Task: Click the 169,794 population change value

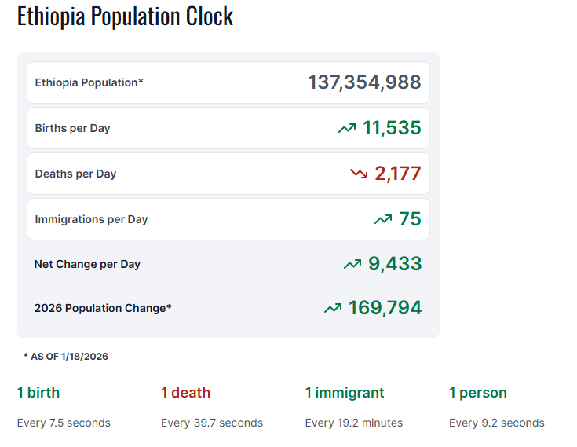Action: (385, 308)
